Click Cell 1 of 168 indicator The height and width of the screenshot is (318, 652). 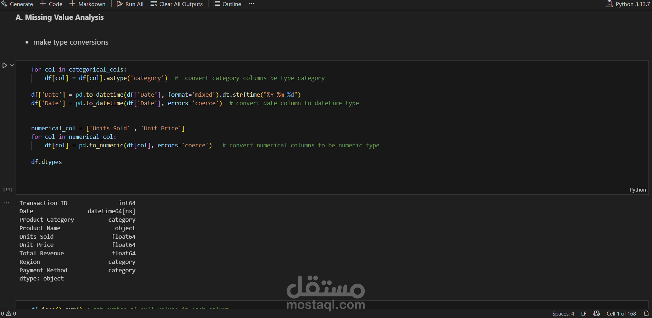tap(621, 313)
